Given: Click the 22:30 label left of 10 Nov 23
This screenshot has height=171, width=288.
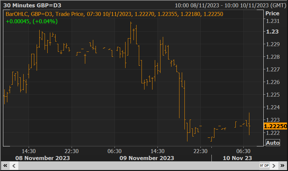Looking at the screenshot, I should click(200, 151).
